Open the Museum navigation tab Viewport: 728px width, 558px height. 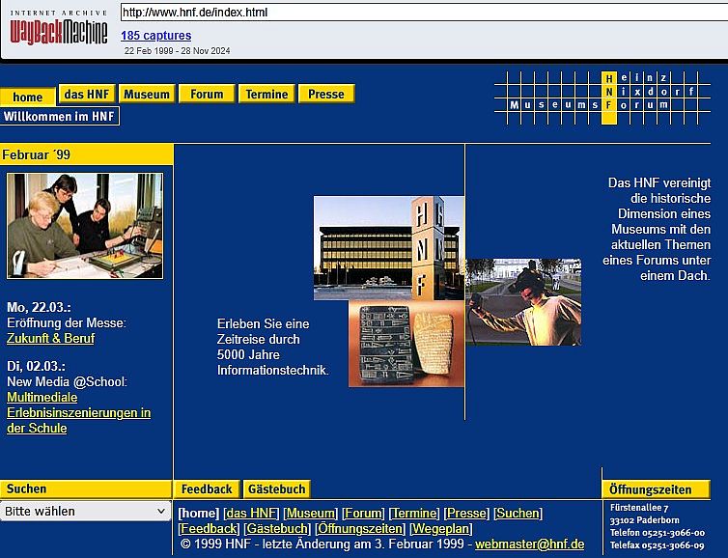point(147,94)
